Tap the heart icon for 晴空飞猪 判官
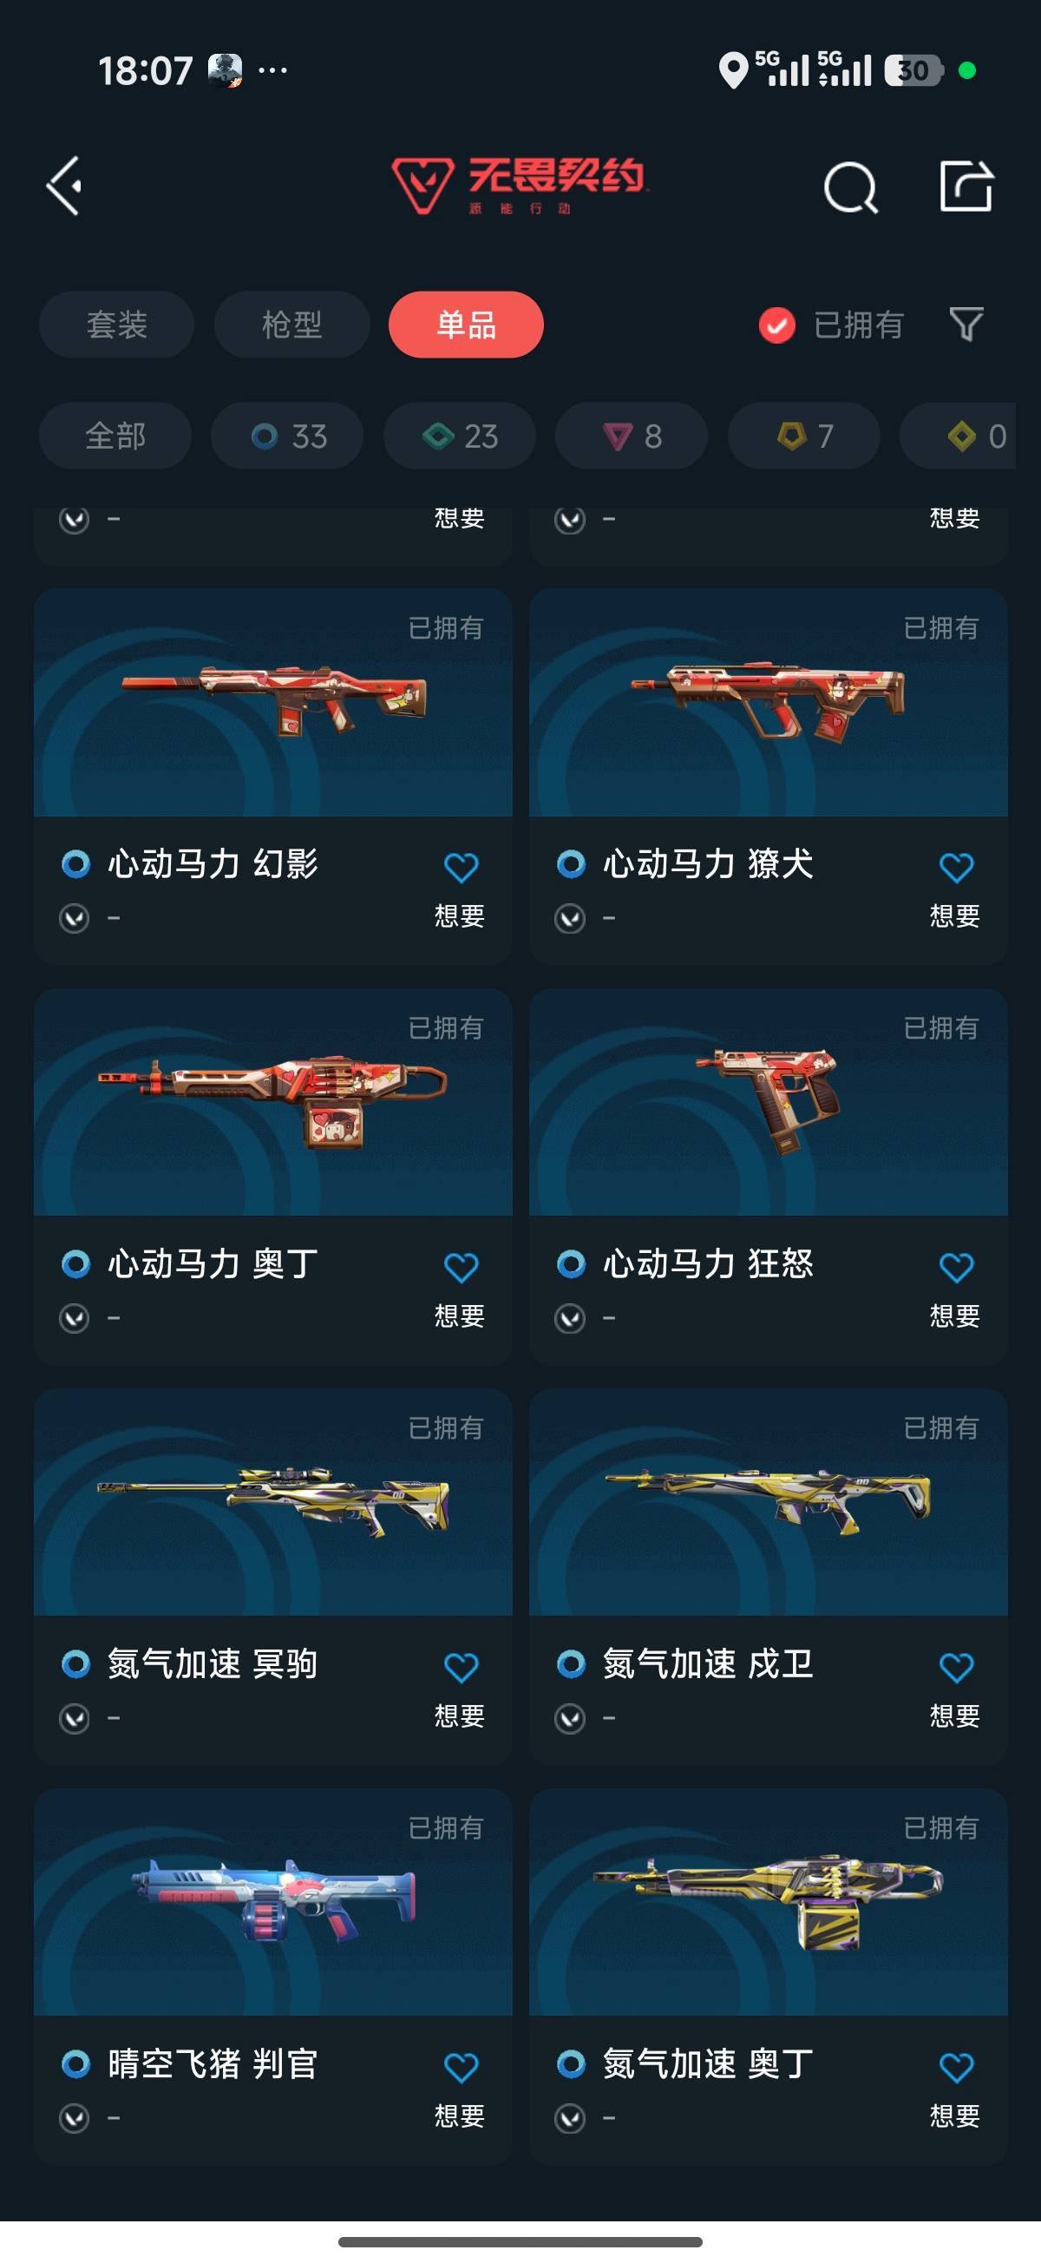 click(461, 2066)
